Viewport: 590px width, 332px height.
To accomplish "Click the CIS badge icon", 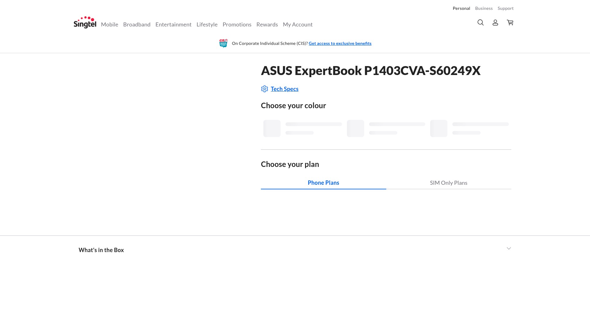I will 223,43.
